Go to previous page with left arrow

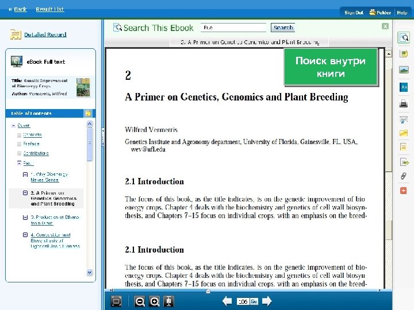pyautogui.click(x=227, y=301)
